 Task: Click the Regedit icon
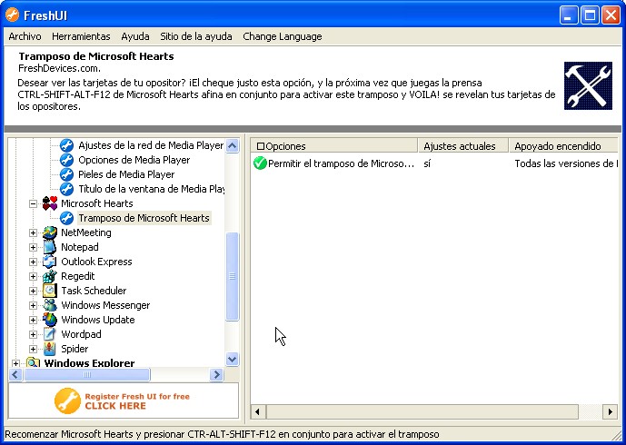(50, 276)
